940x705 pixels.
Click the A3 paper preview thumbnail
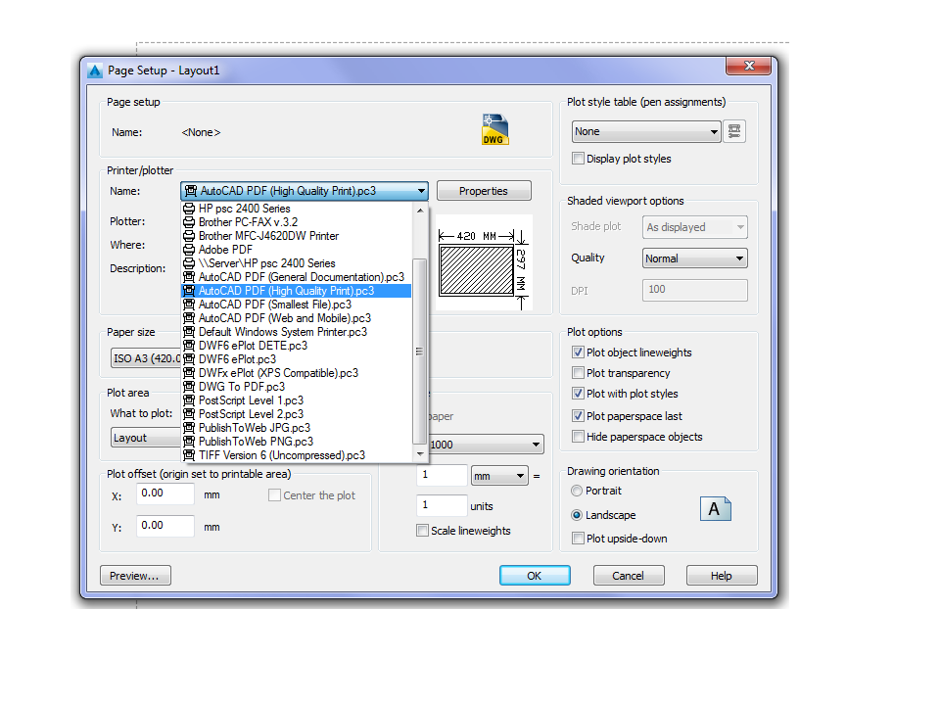pyautogui.click(x=484, y=262)
